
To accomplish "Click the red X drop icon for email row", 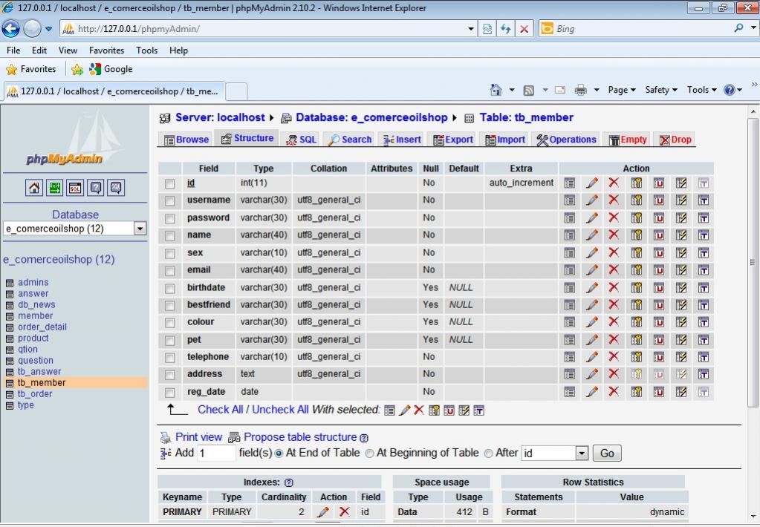I will click(x=614, y=270).
